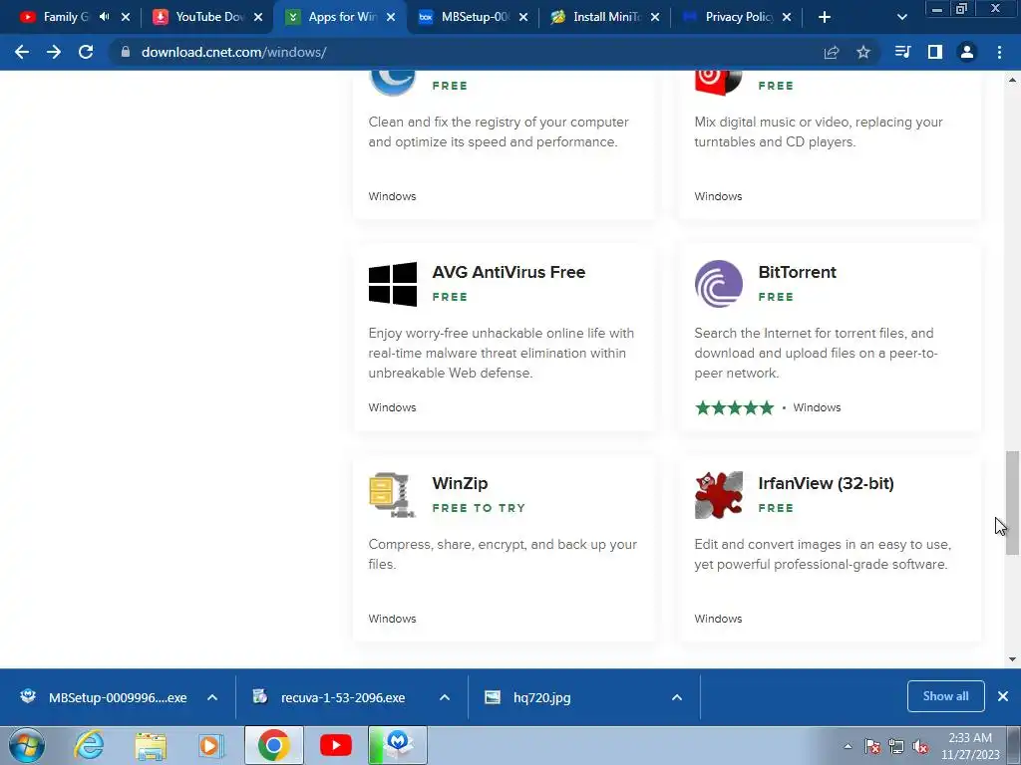
Task: Mute the Family Guy tab audio icon
Action: pos(104,17)
